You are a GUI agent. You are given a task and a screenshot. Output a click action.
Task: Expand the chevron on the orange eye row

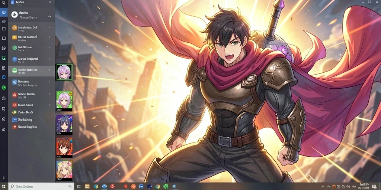coord(49,27)
